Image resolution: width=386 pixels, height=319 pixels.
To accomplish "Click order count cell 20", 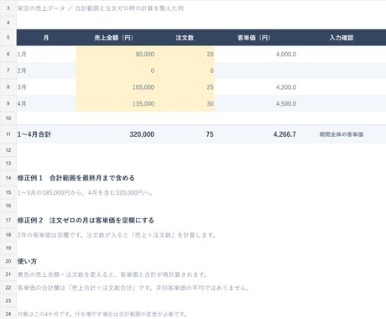I will tap(185, 54).
